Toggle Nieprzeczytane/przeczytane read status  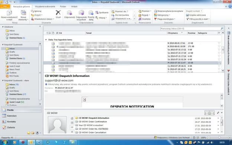tap(169, 11)
